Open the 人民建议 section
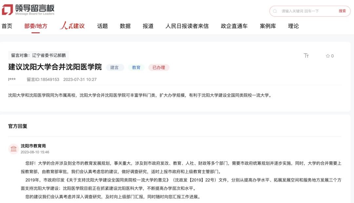Viewport: 354px width, 203px height. click(72, 26)
